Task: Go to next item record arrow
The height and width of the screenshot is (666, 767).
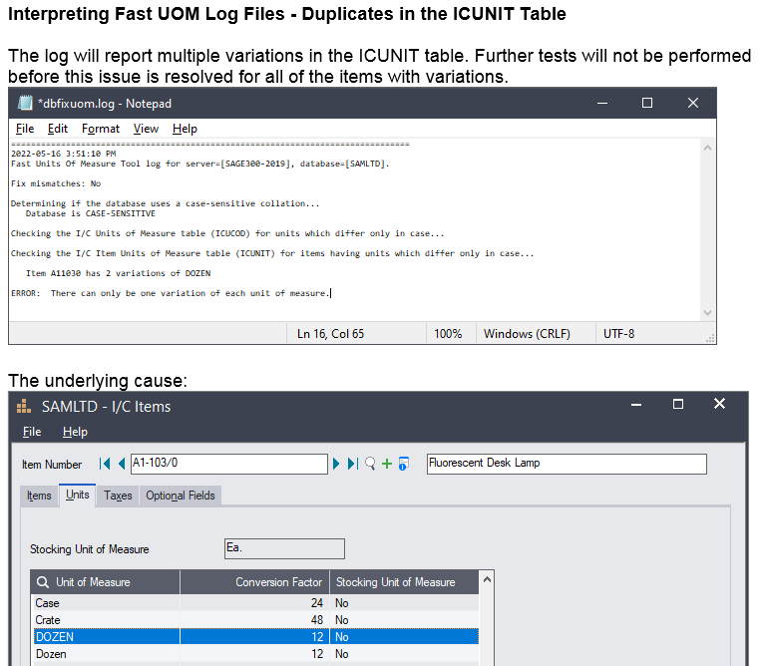Action: point(336,464)
